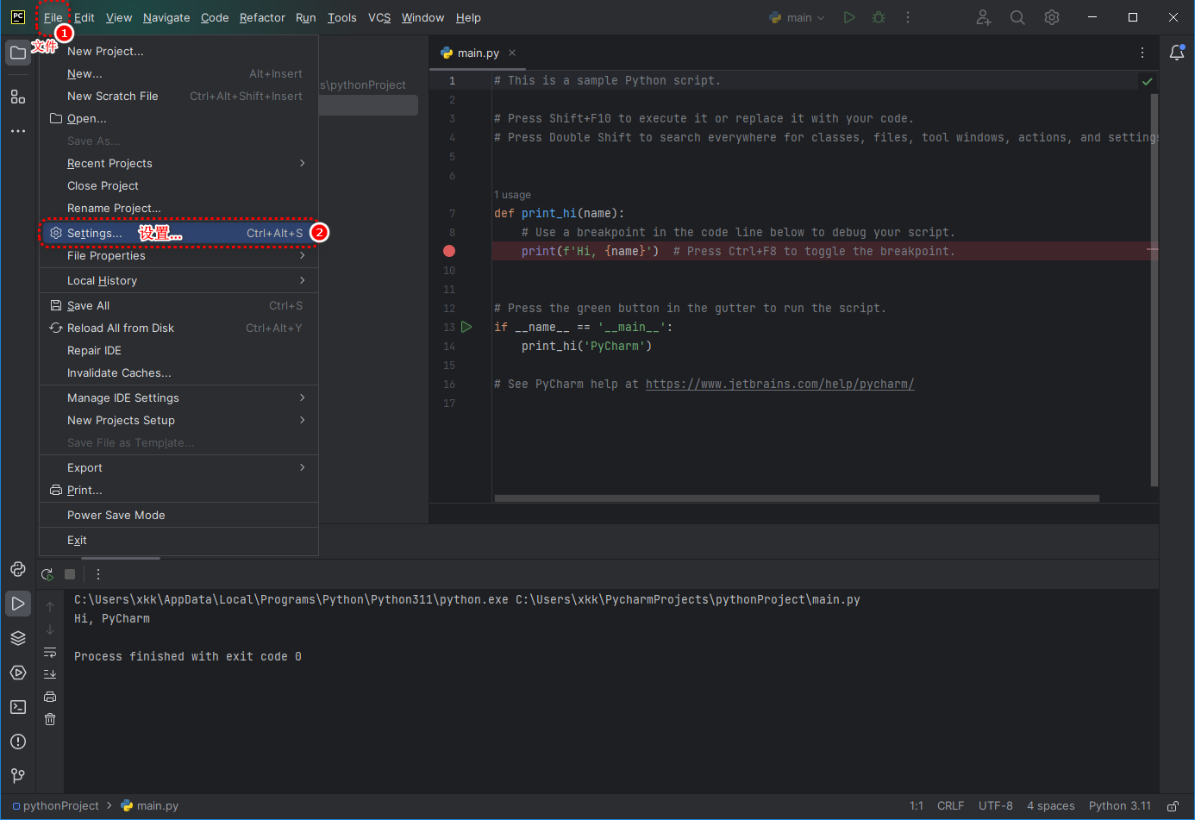Click the 1:1 caret position indicator
This screenshot has width=1195, height=820.
(917, 806)
